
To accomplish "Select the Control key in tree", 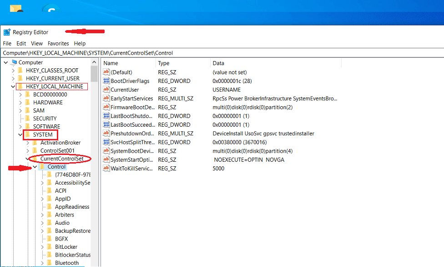I will (56, 167).
